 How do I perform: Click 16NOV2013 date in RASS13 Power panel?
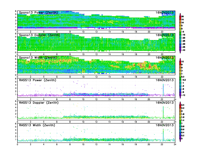(x=165, y=80)
